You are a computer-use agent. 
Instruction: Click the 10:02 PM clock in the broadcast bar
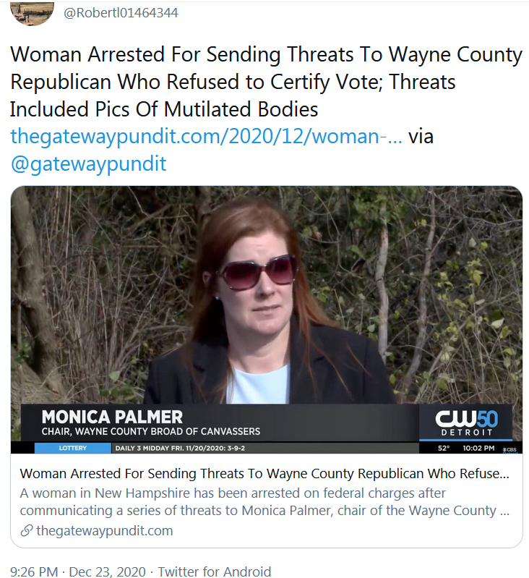pyautogui.click(x=478, y=449)
